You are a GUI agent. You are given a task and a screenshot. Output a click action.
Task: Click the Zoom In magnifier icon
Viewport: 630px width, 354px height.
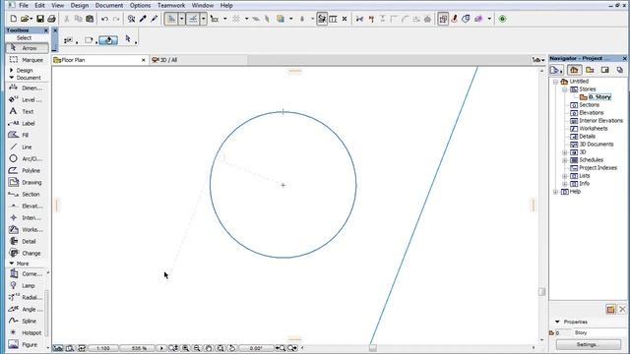point(185,348)
